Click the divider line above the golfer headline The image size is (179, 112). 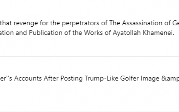(x=89, y=56)
